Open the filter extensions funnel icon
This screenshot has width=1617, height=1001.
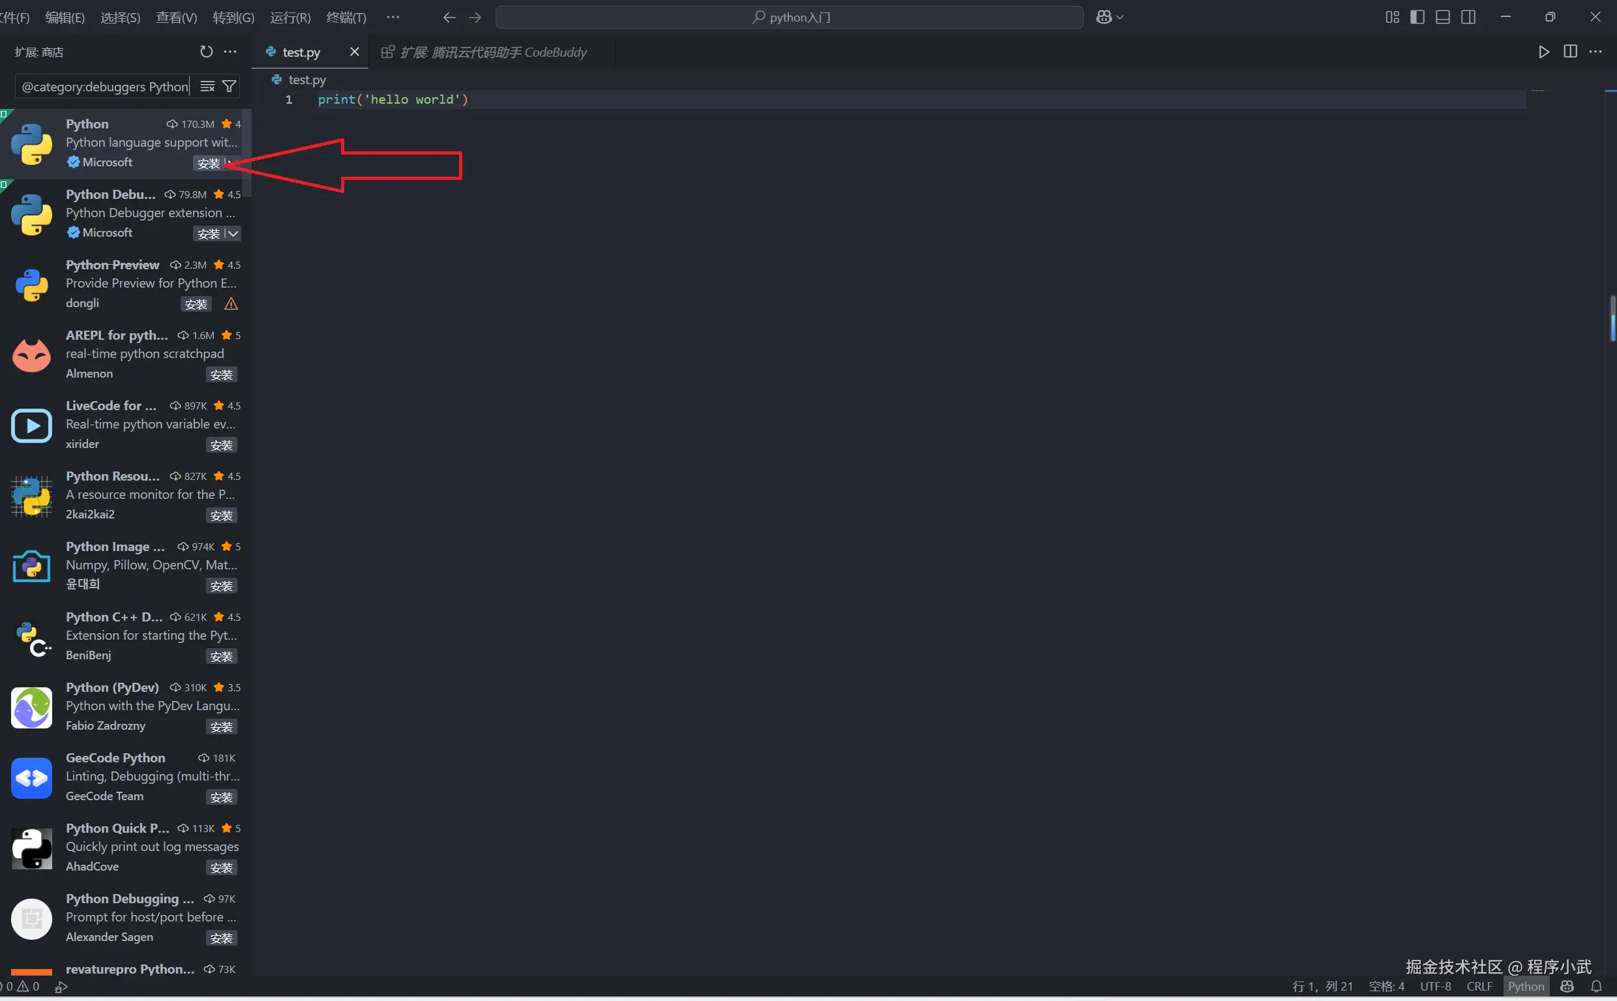(x=229, y=87)
